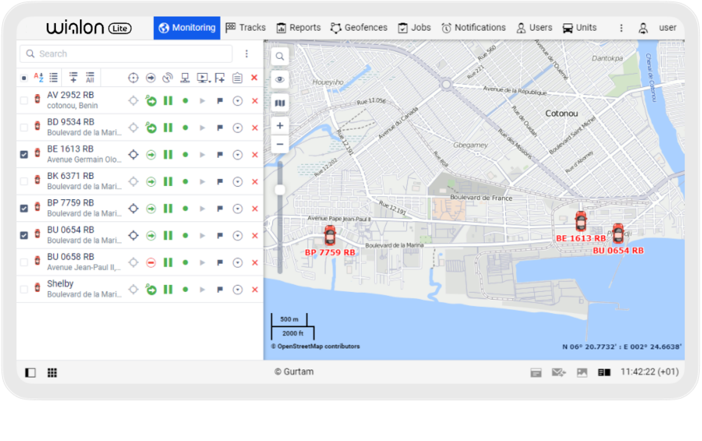Zoom in on the map
This screenshot has height=441, width=702.
[280, 126]
